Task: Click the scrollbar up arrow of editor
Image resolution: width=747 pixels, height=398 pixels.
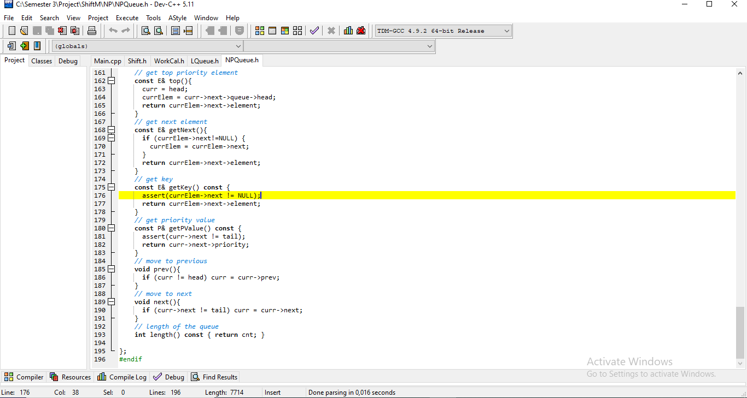Action: click(740, 73)
